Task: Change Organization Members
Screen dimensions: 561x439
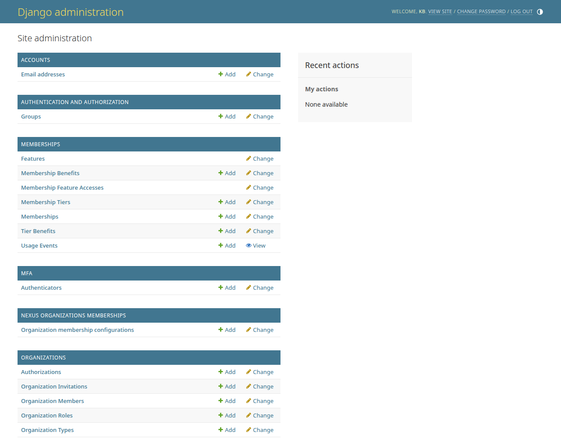Action: click(x=260, y=401)
